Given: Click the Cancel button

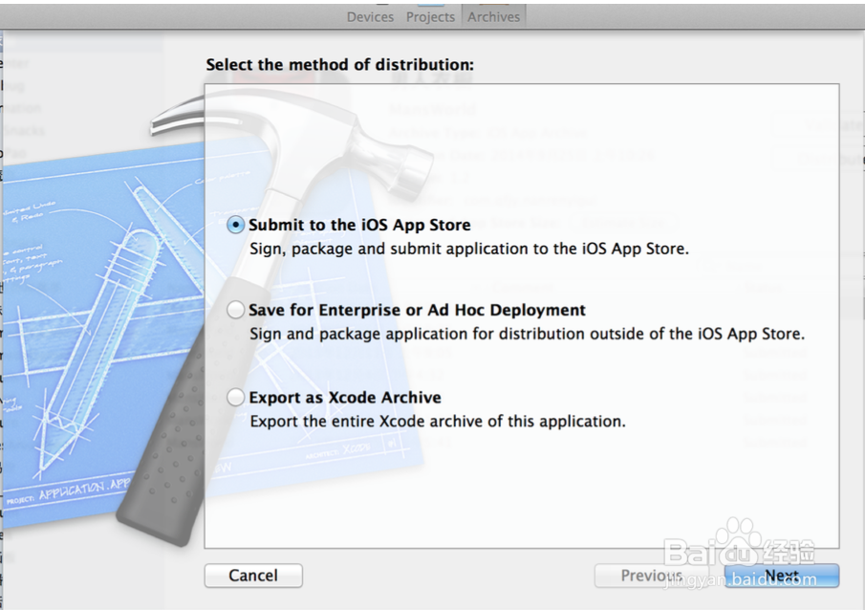Looking at the screenshot, I should click(252, 576).
